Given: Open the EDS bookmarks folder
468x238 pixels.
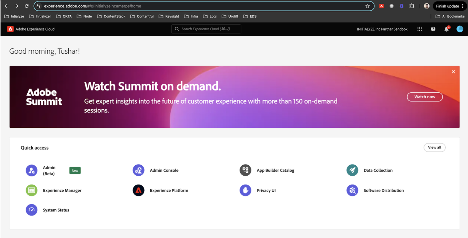Looking at the screenshot, I should click(x=250, y=16).
